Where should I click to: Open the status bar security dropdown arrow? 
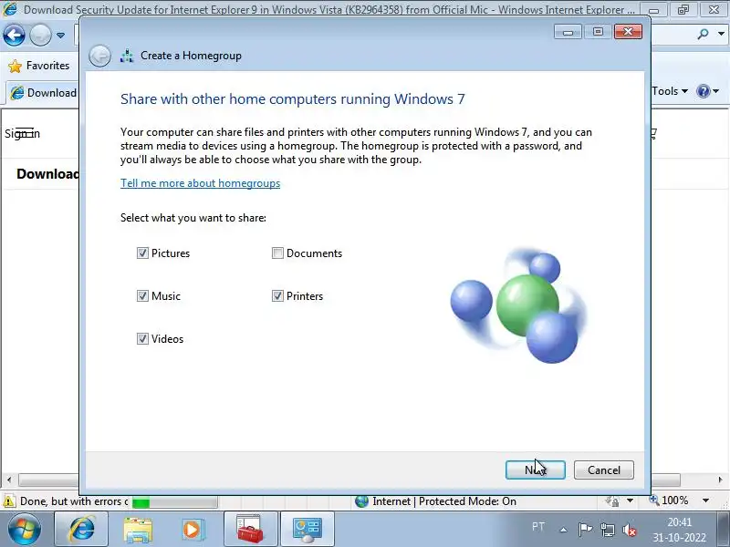[630, 501]
